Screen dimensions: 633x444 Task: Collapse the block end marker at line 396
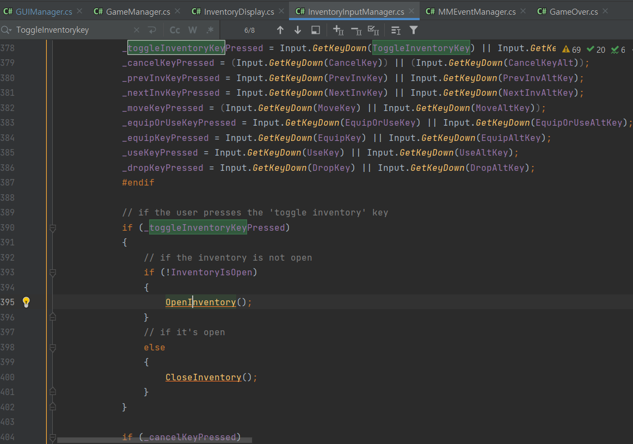[52, 317]
